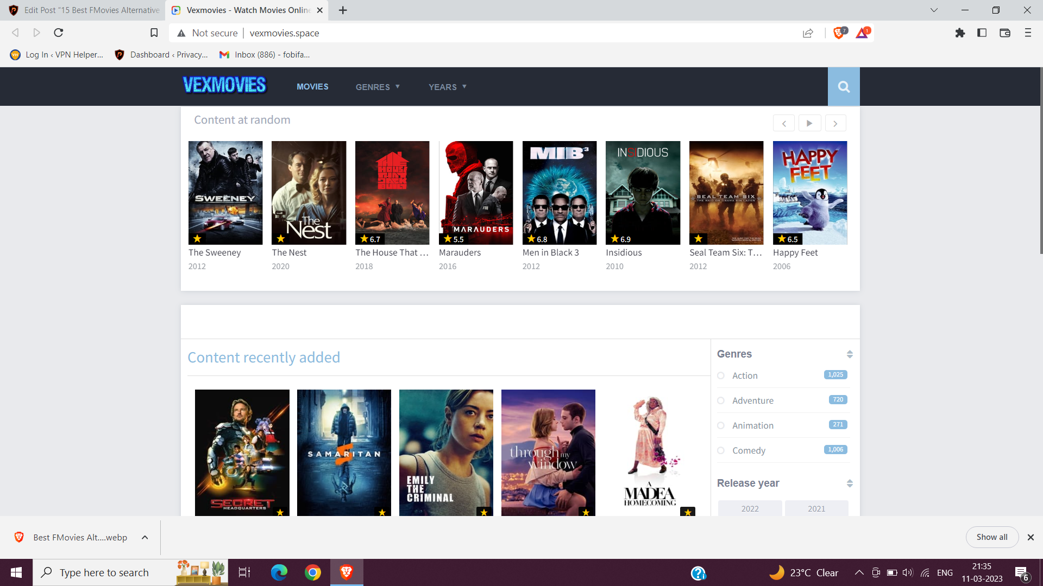The image size is (1043, 586).
Task: Open the Brave Wallet icon
Action: pos(1005,33)
